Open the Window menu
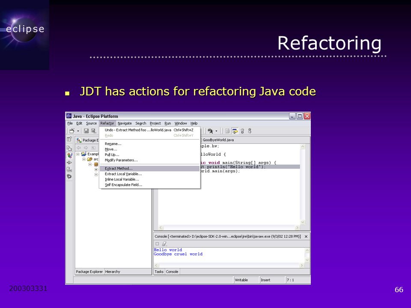 click(x=181, y=123)
